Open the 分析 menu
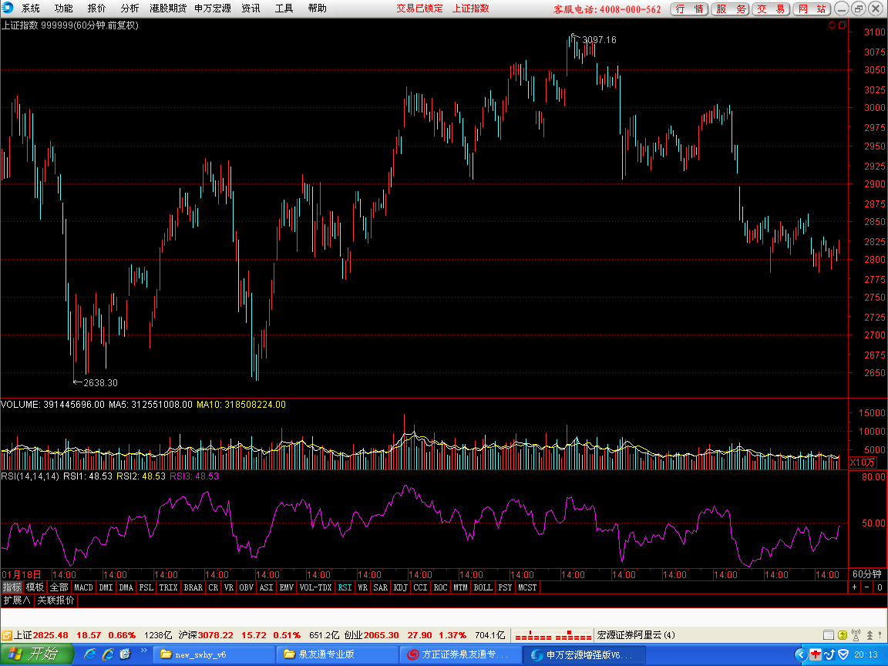This screenshot has height=666, width=888. 129,8
